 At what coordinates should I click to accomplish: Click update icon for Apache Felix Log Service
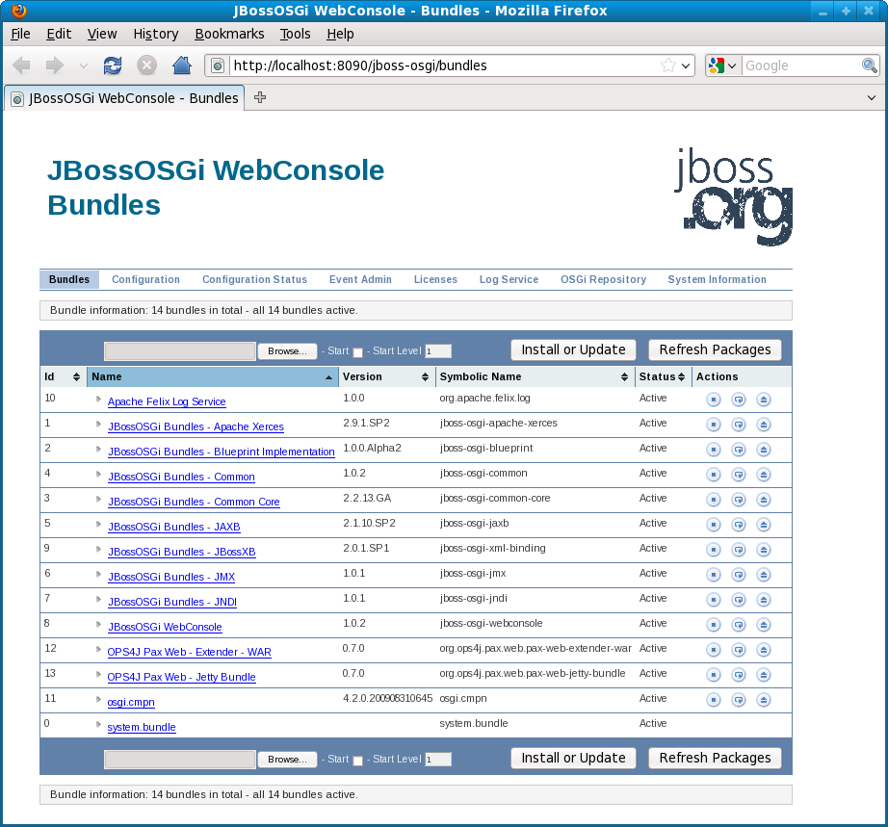coord(739,400)
